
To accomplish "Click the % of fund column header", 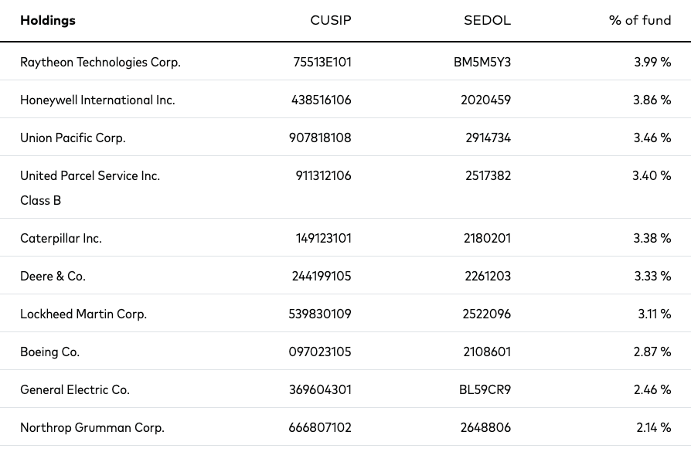I will coord(640,20).
